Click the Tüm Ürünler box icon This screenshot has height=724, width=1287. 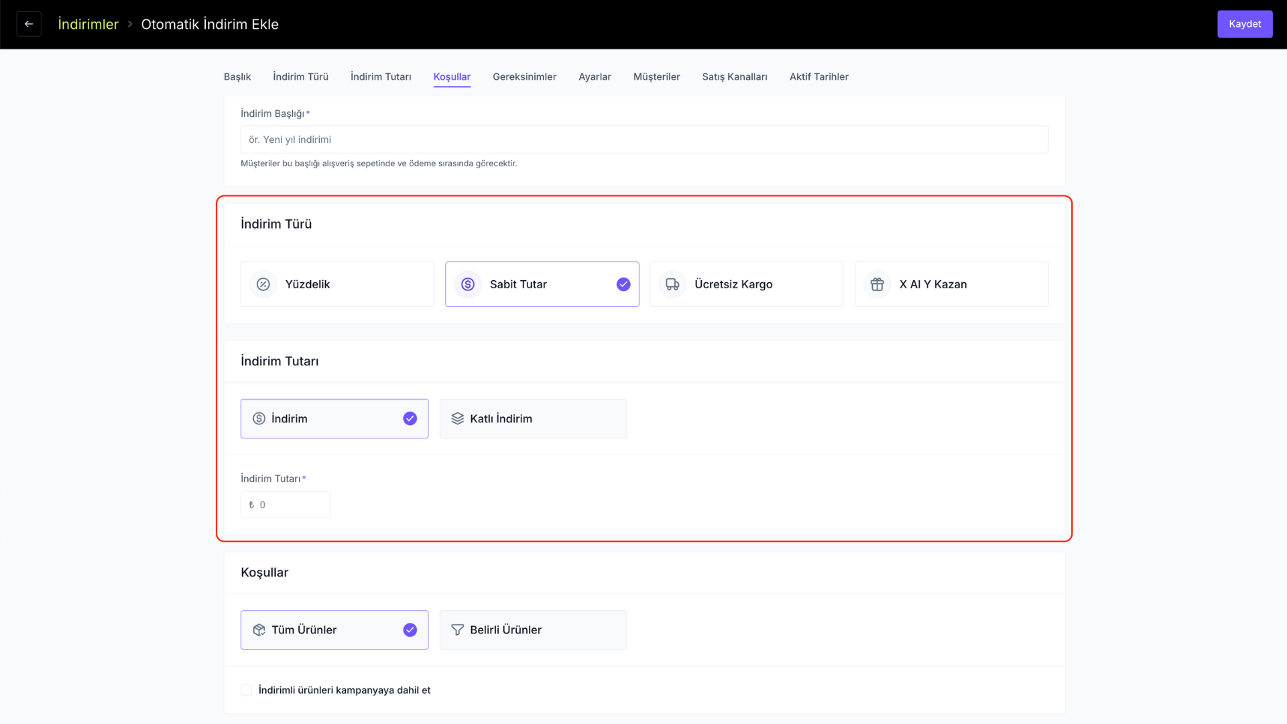coord(259,629)
